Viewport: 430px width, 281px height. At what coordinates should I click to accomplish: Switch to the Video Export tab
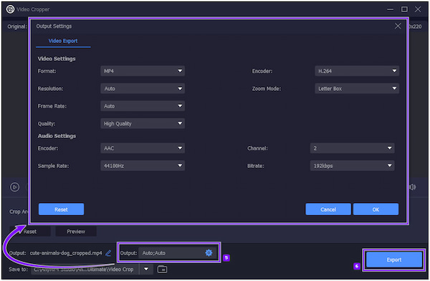[63, 41]
